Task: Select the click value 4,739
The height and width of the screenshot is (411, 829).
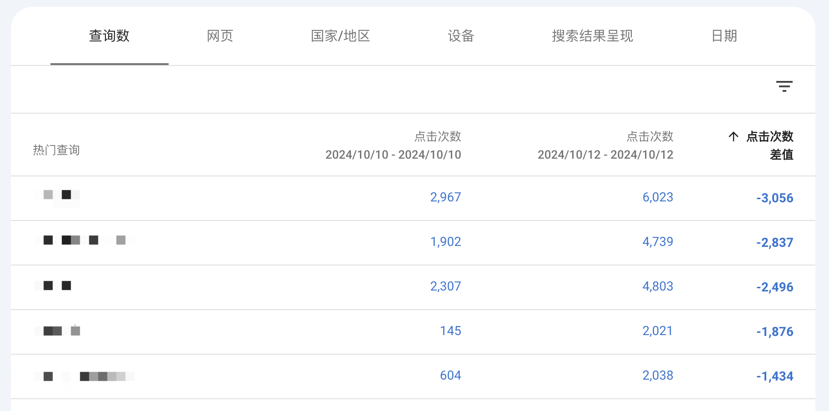Action: click(x=658, y=242)
